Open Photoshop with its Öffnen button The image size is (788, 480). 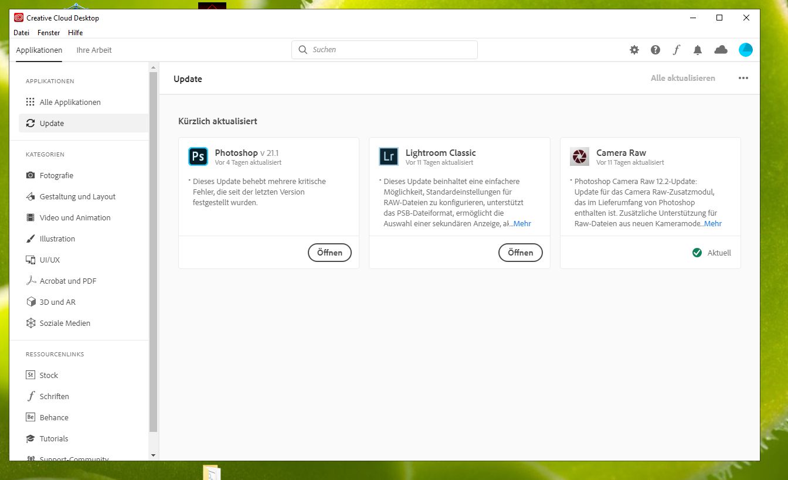click(x=330, y=253)
